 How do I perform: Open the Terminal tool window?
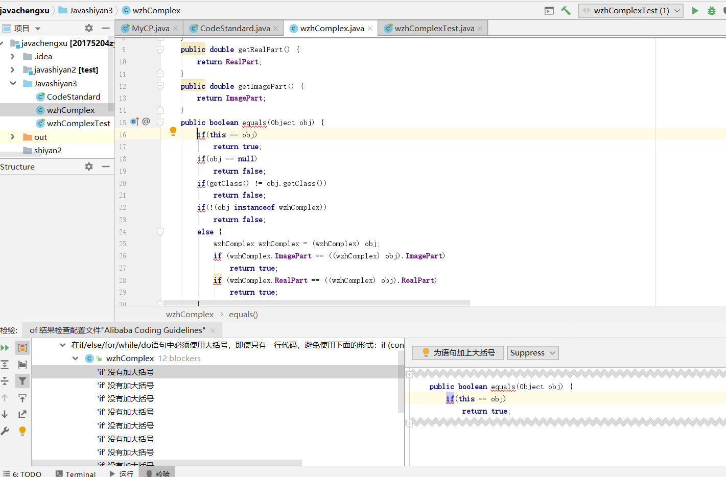(76, 474)
